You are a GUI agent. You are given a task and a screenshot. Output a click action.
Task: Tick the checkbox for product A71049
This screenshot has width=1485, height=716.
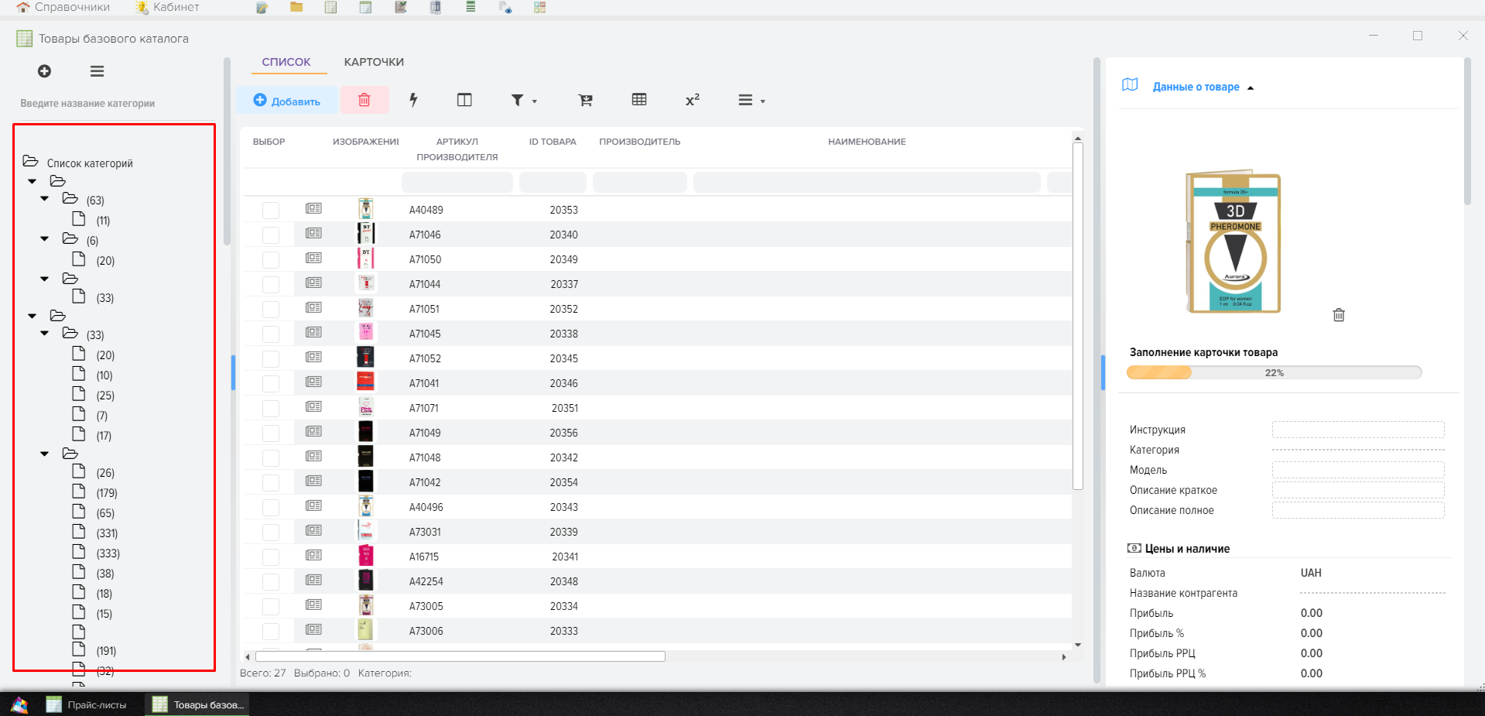(271, 433)
